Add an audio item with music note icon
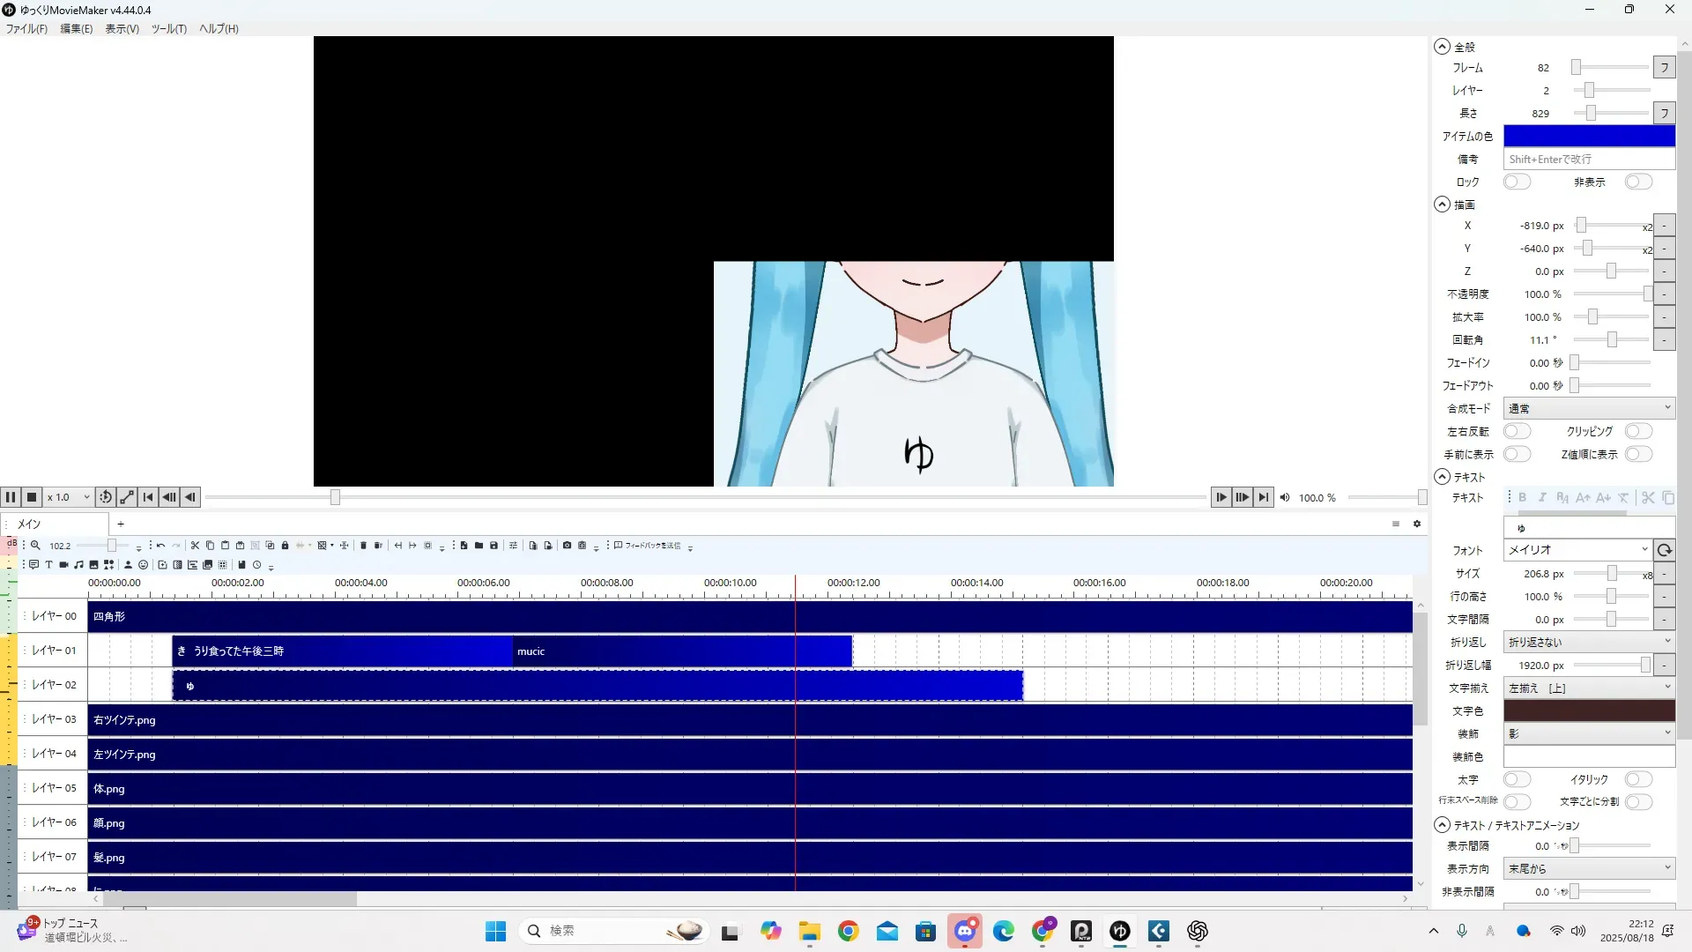The height and width of the screenshot is (952, 1692). [78, 565]
